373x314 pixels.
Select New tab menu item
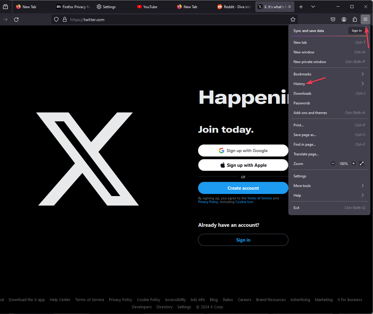(329, 43)
